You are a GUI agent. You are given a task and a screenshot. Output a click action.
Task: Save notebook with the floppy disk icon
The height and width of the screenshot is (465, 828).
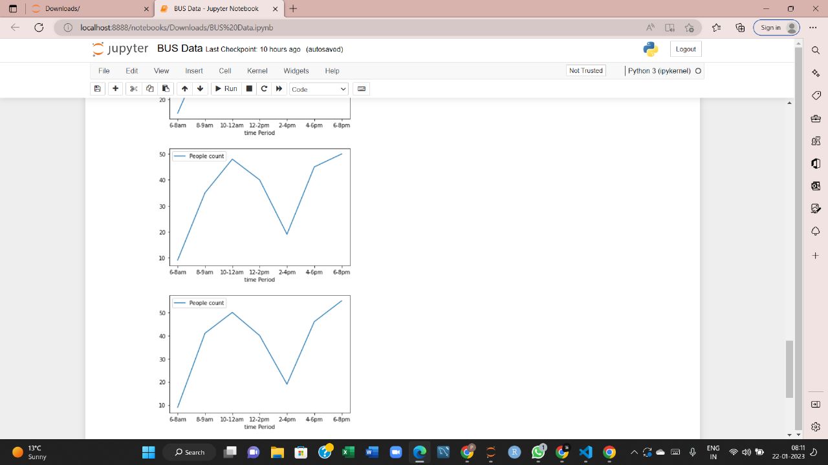[x=98, y=88]
